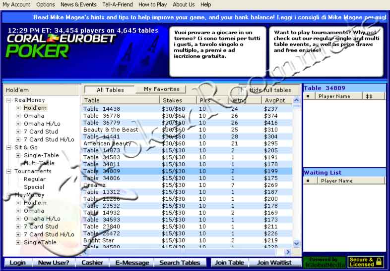Click the Join Waitlist button

274,263
